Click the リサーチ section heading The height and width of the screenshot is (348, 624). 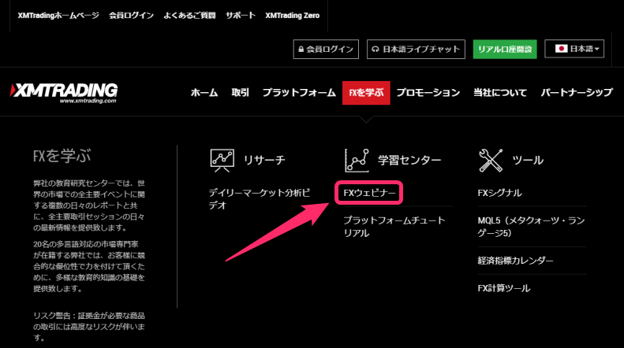tap(264, 160)
